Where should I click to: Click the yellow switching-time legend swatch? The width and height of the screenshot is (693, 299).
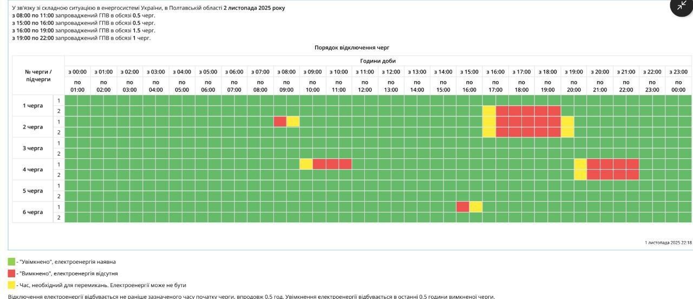point(11,285)
